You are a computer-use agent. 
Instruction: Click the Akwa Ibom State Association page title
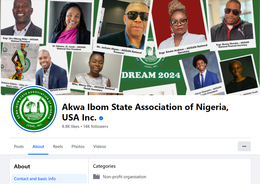coord(145,112)
